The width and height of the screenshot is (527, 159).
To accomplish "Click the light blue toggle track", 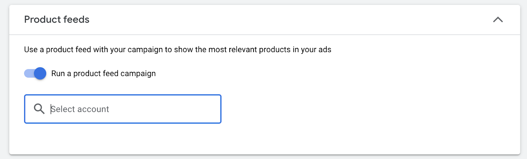I will coord(29,73).
